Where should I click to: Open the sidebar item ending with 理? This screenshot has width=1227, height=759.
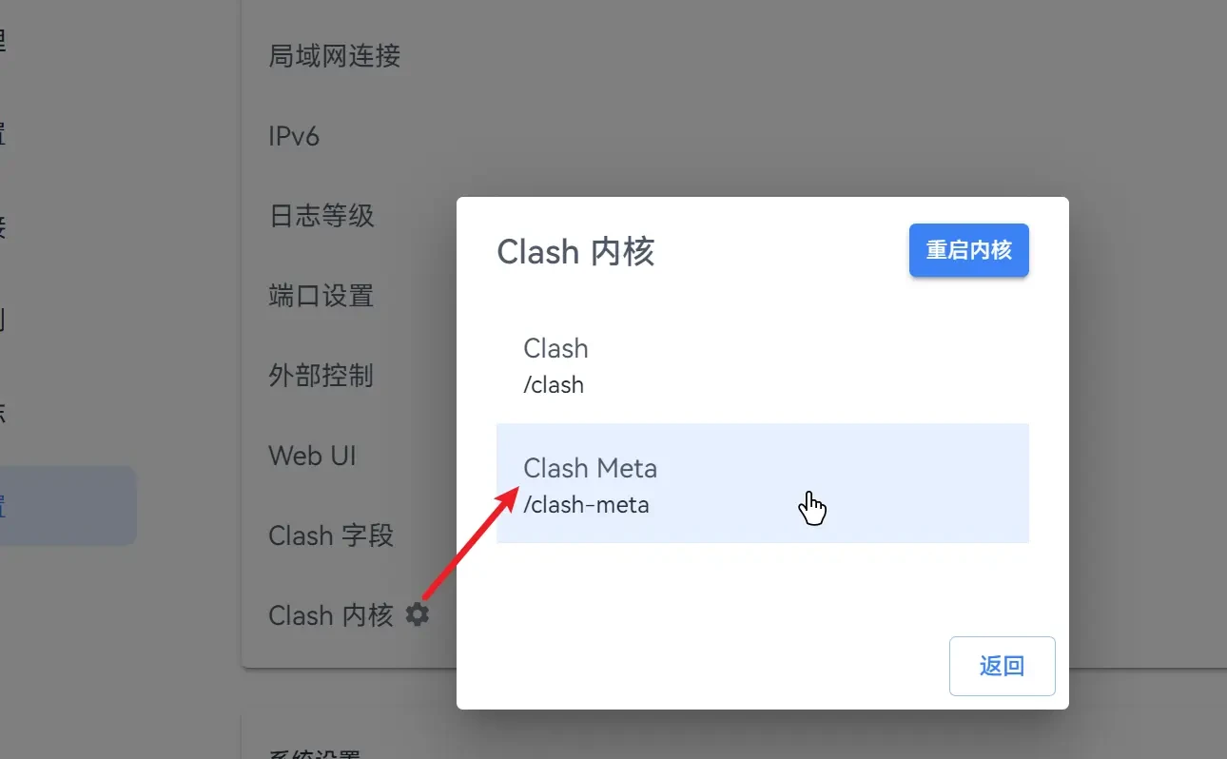[3, 41]
